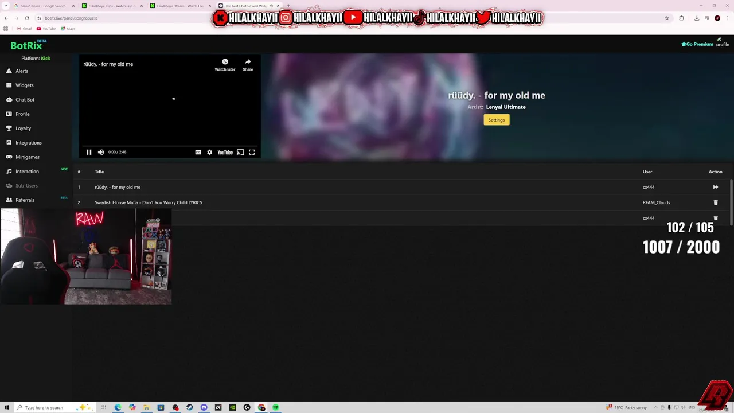Open browser extensions puzzle icon

(x=681, y=18)
